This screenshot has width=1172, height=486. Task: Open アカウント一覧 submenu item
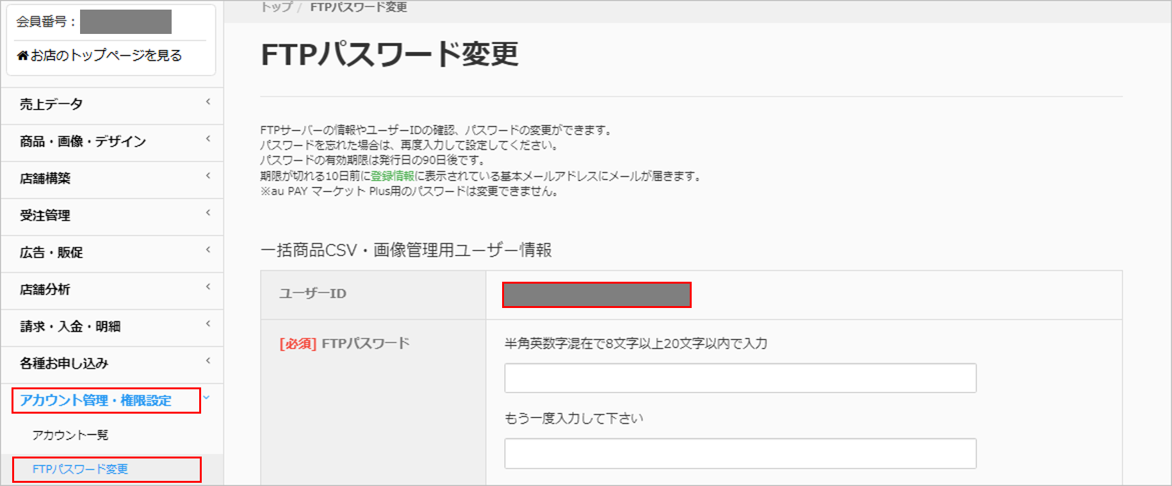70,435
